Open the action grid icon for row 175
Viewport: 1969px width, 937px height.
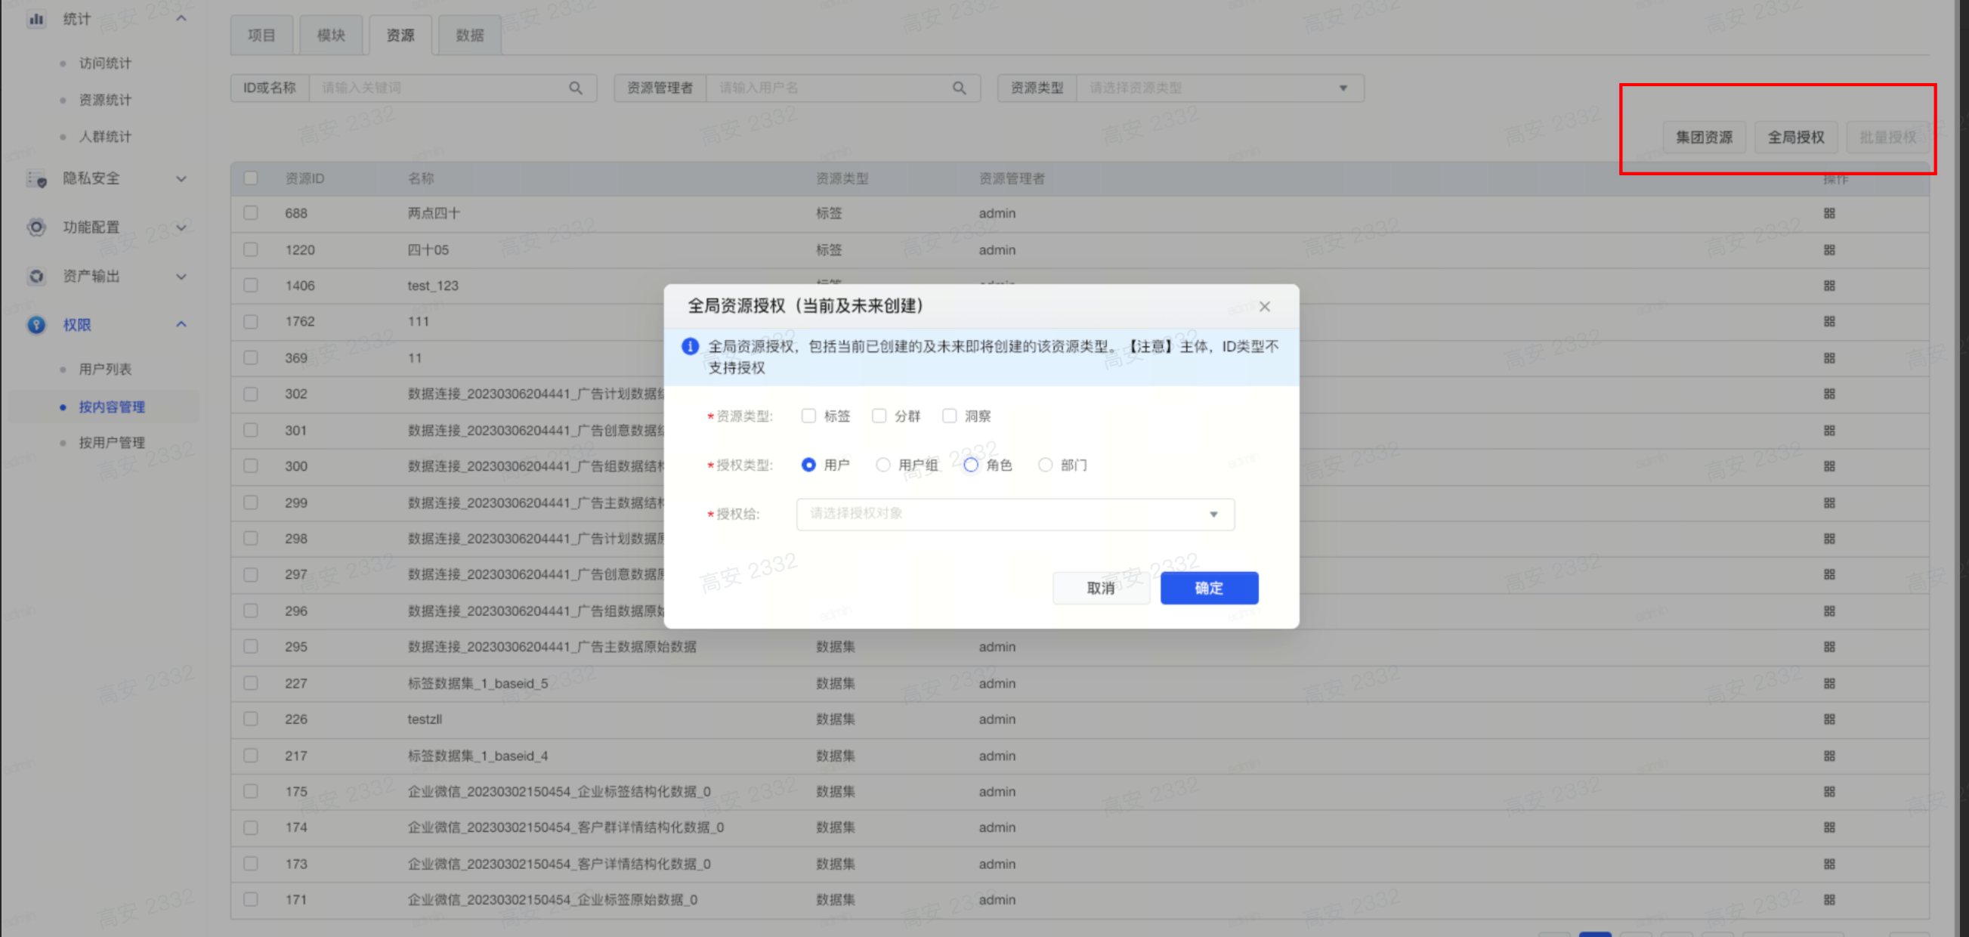[x=1829, y=792]
